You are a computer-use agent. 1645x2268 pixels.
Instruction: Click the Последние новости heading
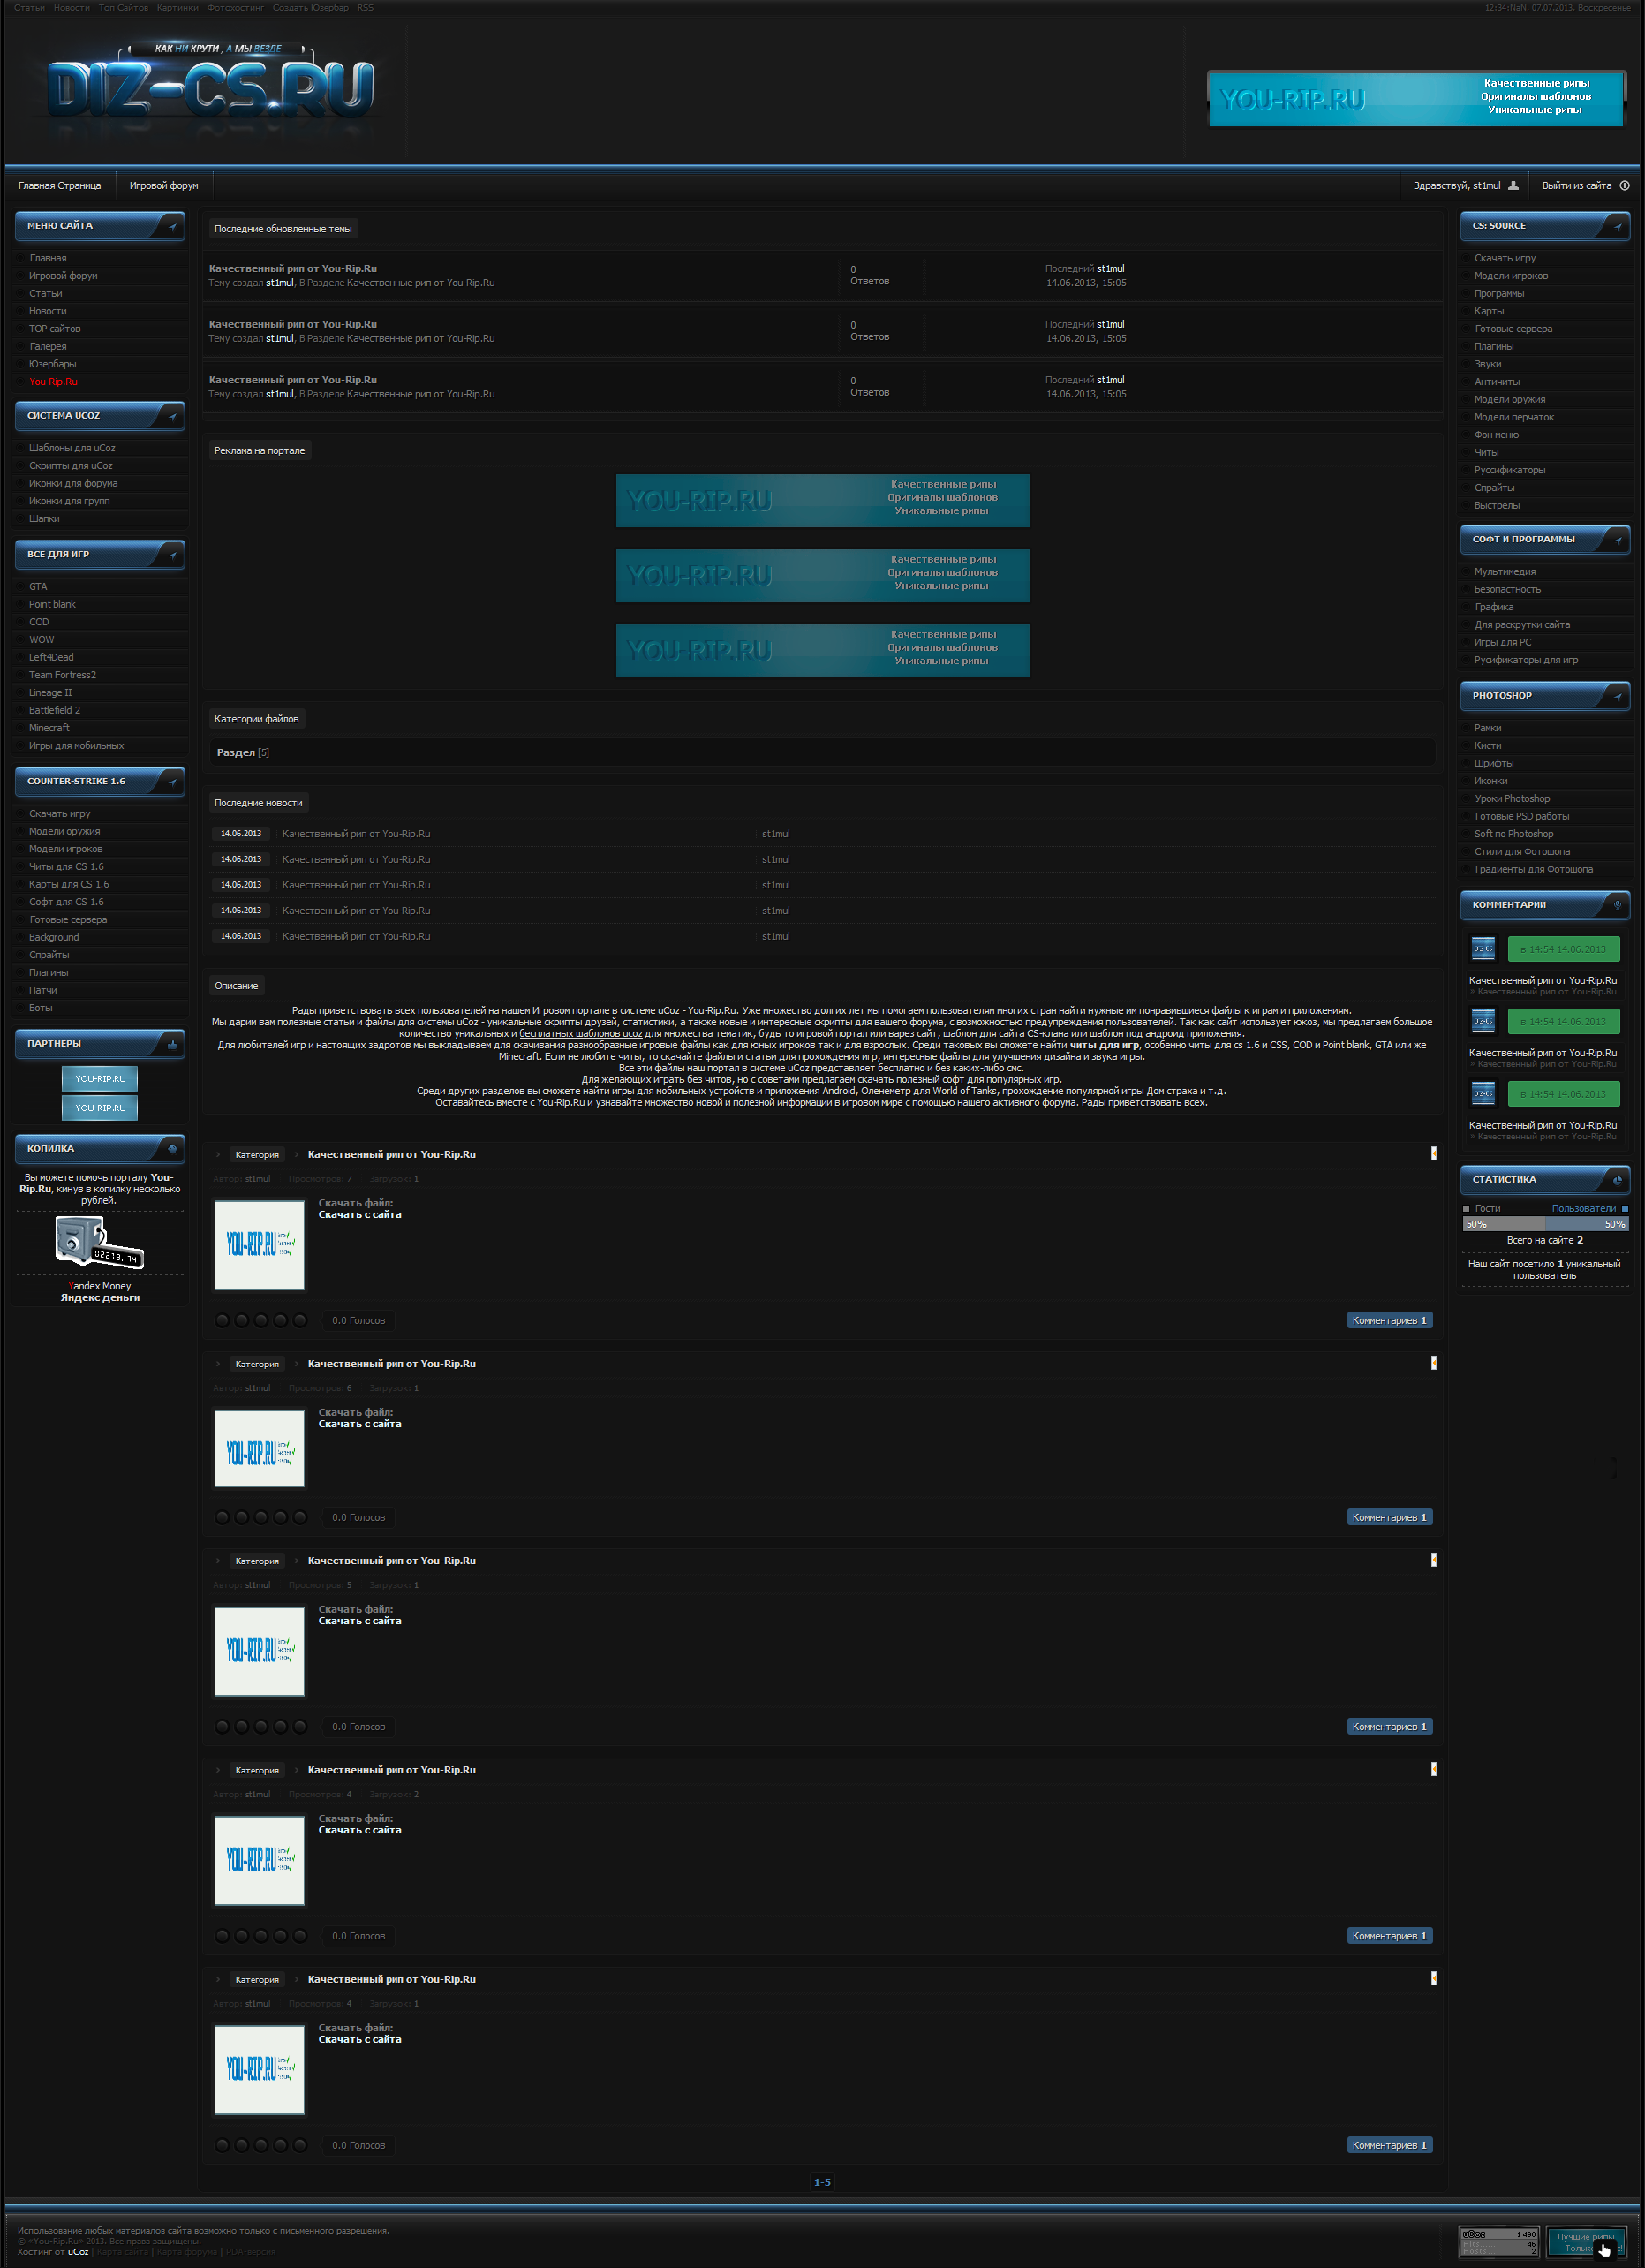[x=258, y=803]
